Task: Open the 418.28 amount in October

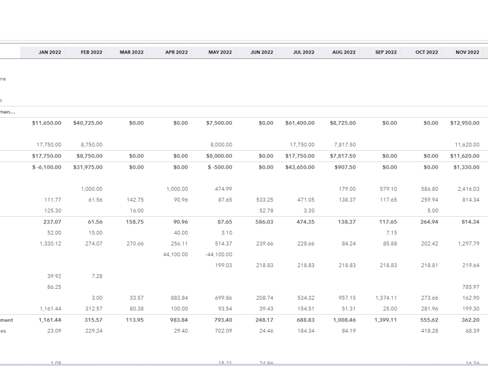Action: coord(429,331)
